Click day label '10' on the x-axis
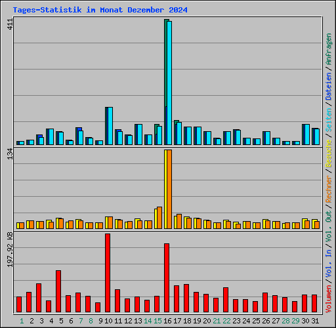The width and height of the screenshot is (336, 328). 108,321
